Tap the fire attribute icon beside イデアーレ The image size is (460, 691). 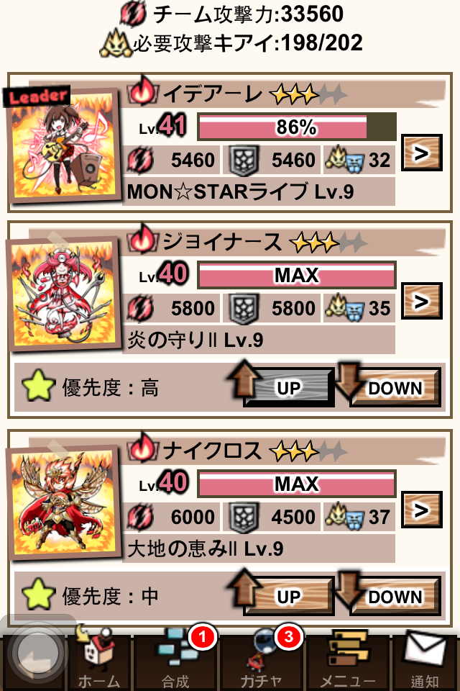pyautogui.click(x=142, y=91)
